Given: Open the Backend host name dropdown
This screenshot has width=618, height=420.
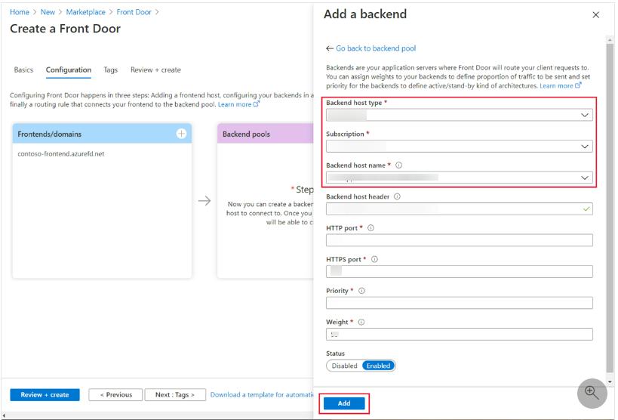Looking at the screenshot, I should pyautogui.click(x=459, y=178).
